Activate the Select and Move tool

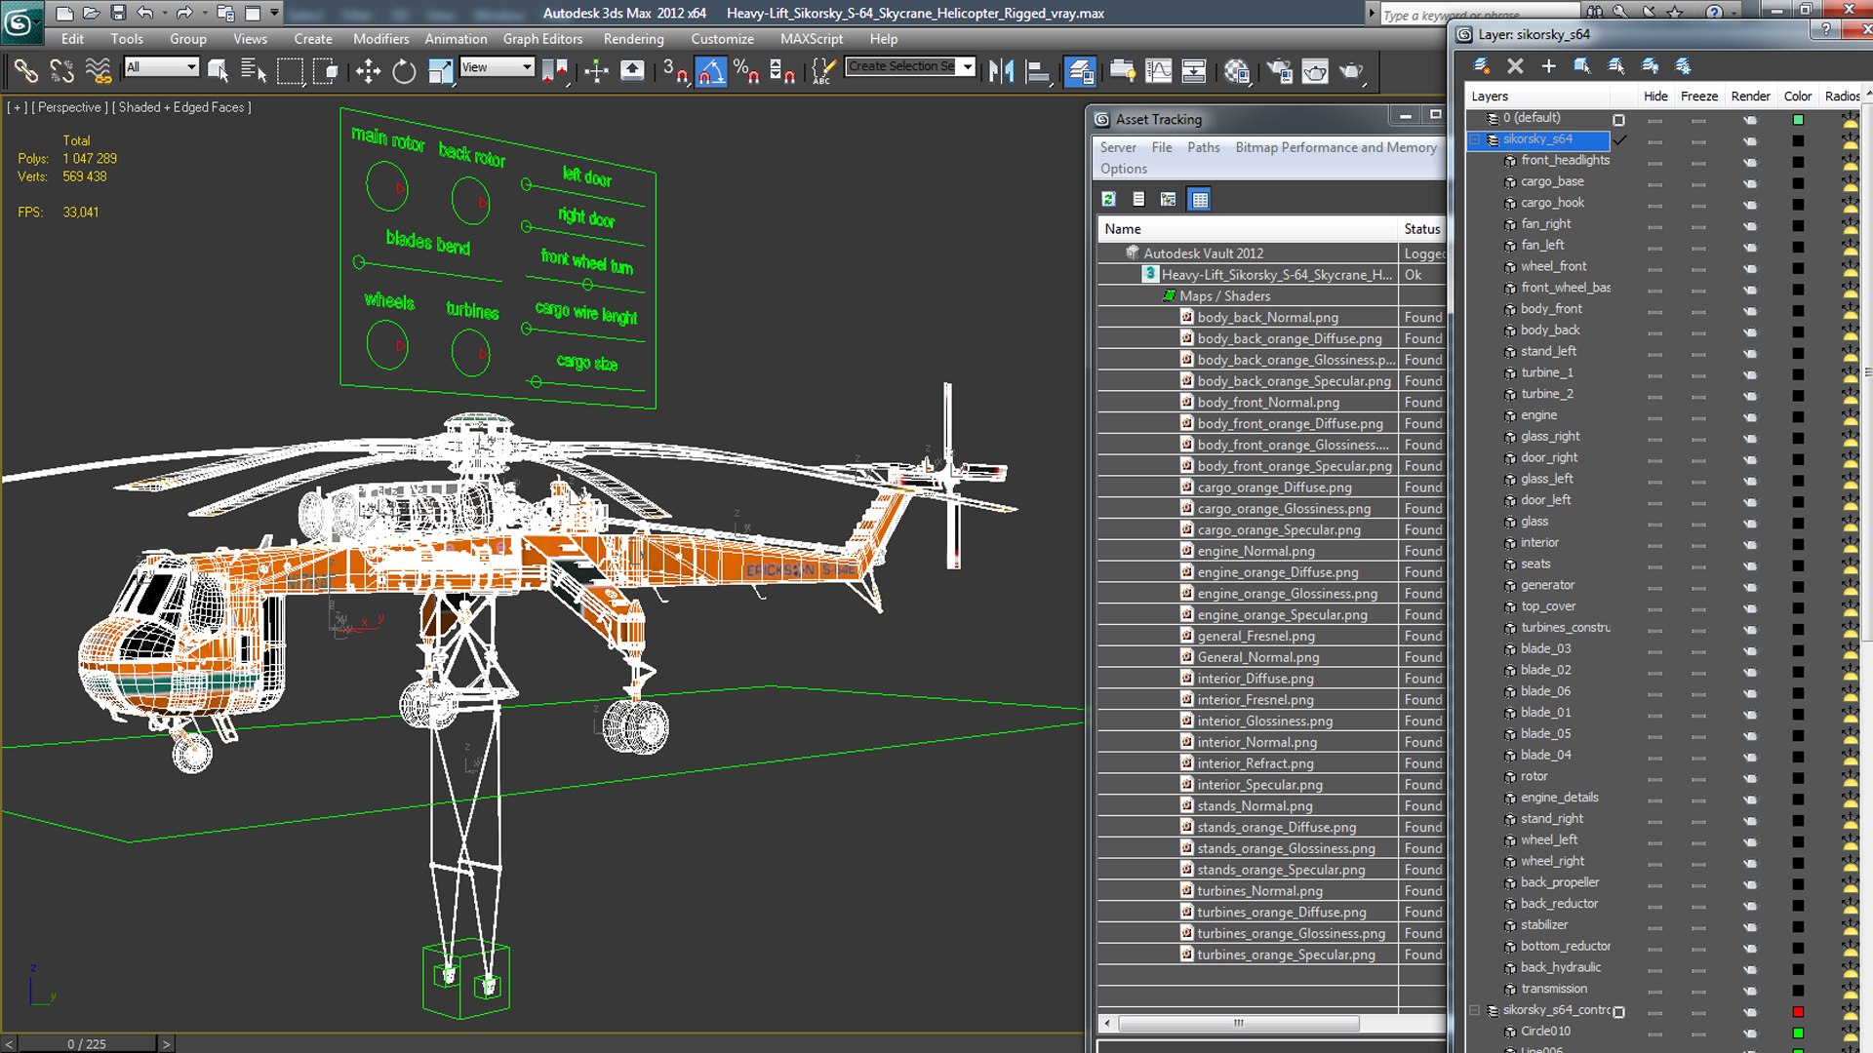[368, 70]
